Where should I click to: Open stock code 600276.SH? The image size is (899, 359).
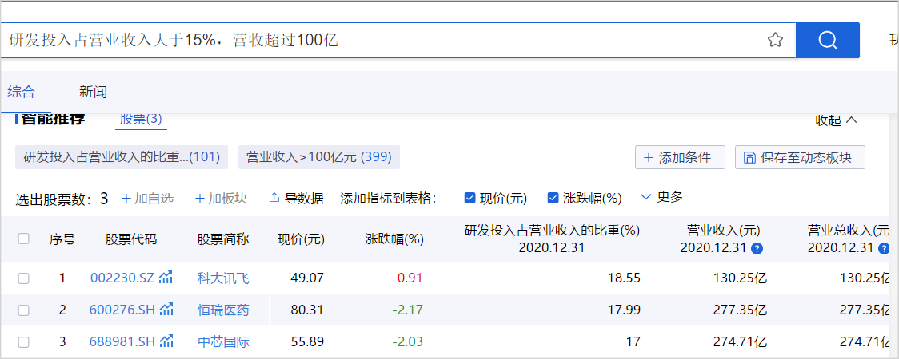coord(122,310)
